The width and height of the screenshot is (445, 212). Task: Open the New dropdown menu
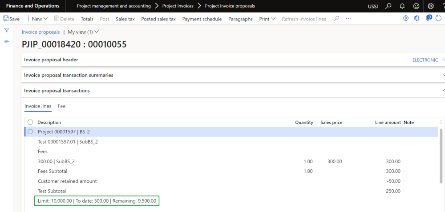pyautogui.click(x=37, y=19)
